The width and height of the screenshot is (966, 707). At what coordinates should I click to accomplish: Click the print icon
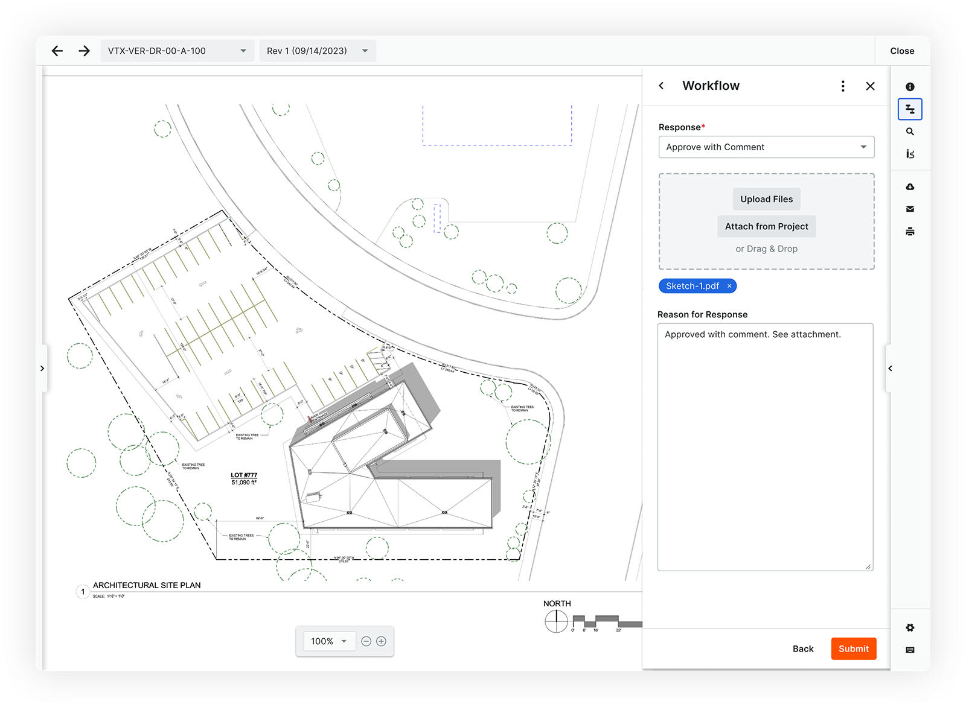click(x=910, y=232)
